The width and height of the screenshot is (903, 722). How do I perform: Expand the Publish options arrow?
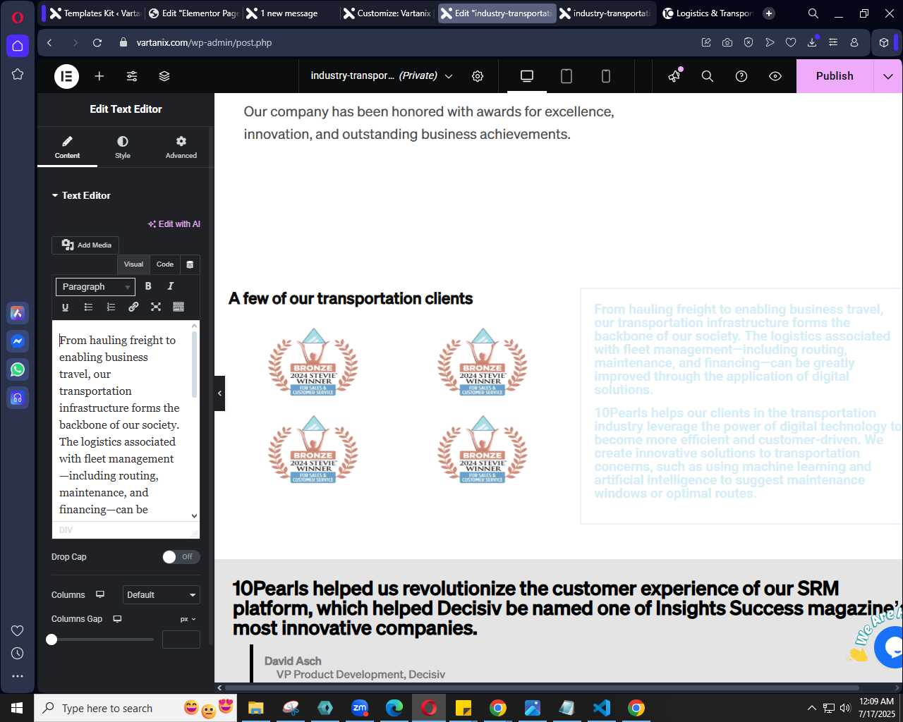(888, 76)
